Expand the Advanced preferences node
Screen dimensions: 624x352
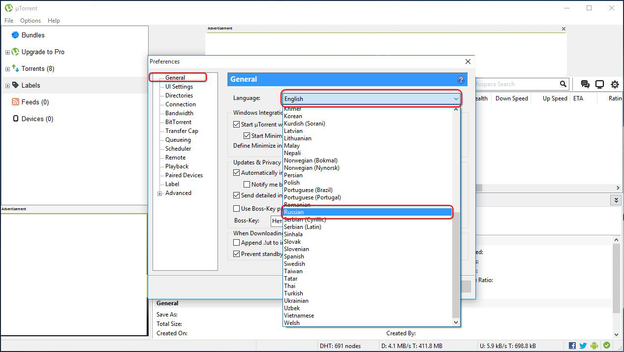coord(160,193)
